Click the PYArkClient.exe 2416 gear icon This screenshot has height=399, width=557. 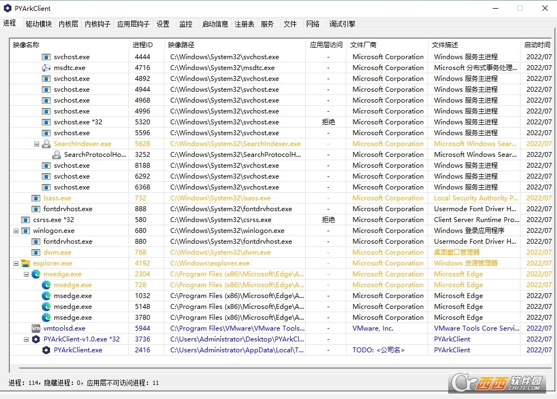click(46, 350)
